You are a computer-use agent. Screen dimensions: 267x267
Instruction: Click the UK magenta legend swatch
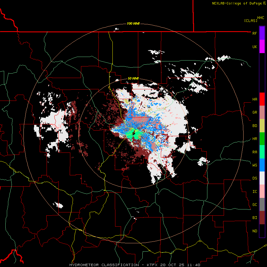point(262,47)
